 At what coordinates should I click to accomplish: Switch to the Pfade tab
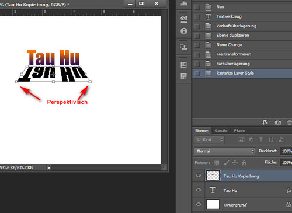pos(239,131)
